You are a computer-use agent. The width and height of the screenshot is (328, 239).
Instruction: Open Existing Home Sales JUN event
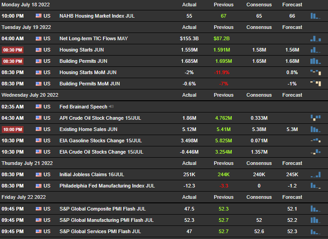[x=89, y=129]
